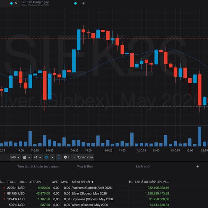This screenshot has height=208, width=208.
Task: Click the plus icon to add new chart tab
Action: 83,3
